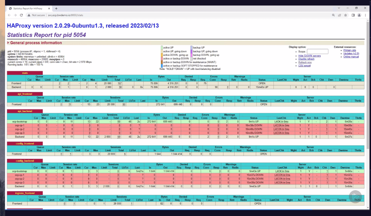Click ocp-cp-1 server name in api_backend table

20,125
